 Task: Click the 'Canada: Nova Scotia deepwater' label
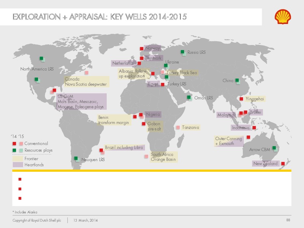tap(87, 82)
